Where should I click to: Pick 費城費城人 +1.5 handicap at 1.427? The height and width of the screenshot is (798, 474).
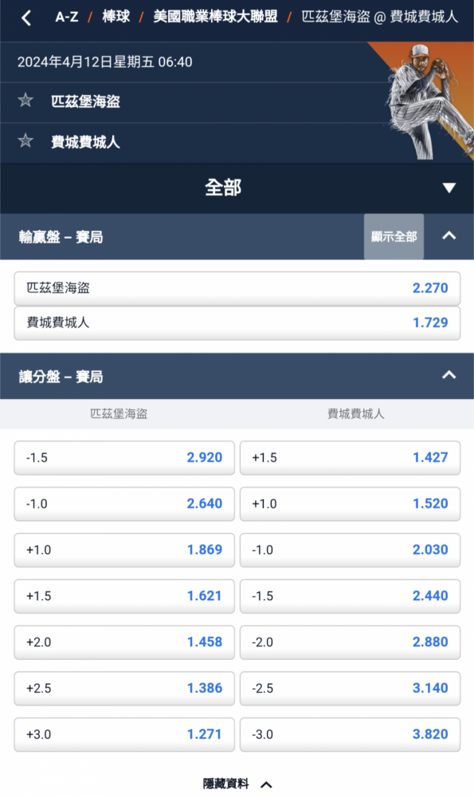pyautogui.click(x=350, y=457)
